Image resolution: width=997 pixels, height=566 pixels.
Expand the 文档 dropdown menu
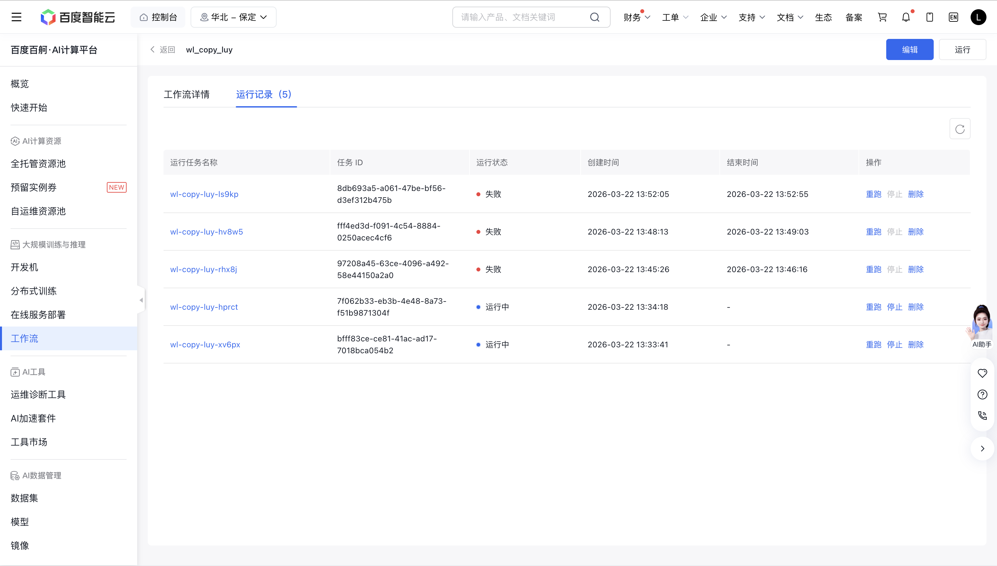pyautogui.click(x=790, y=17)
